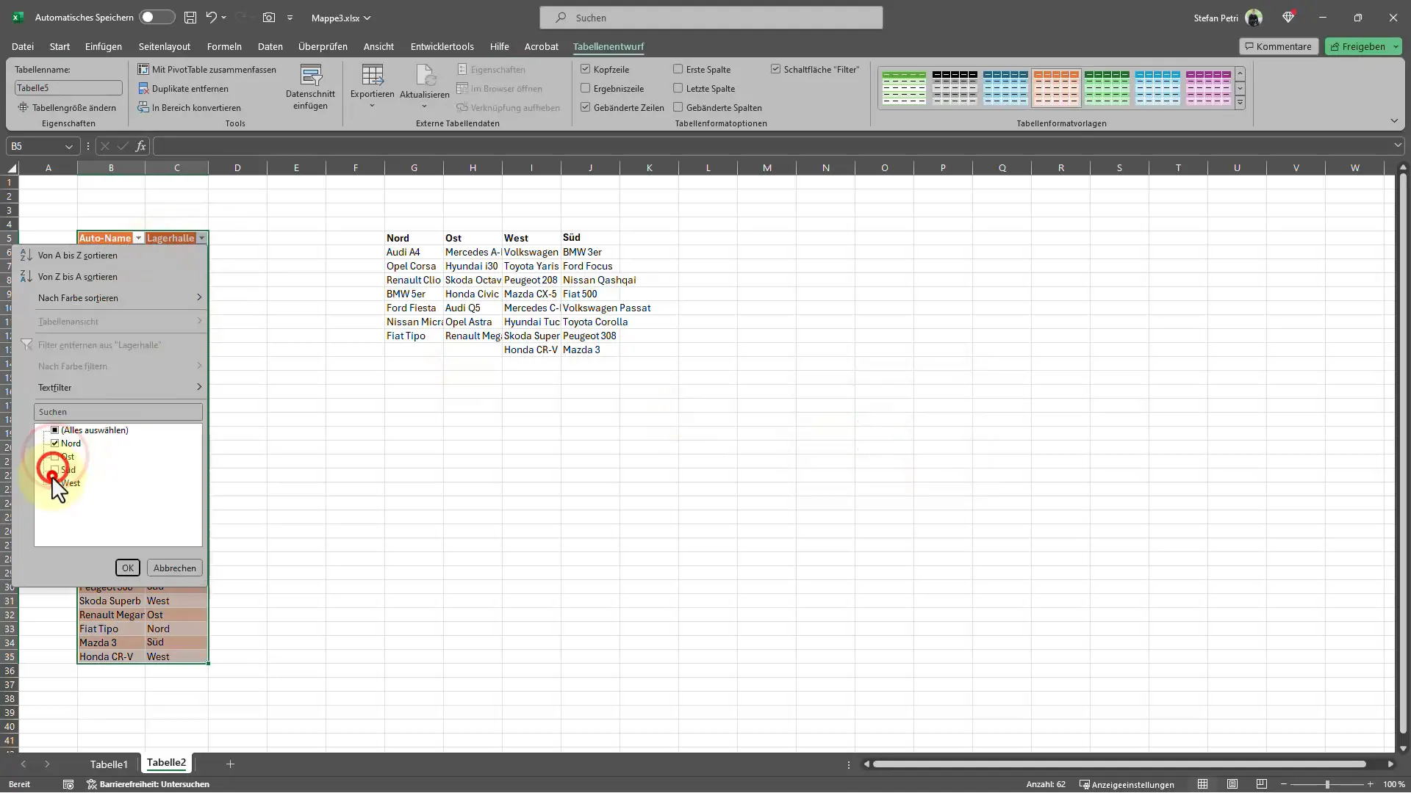The height and width of the screenshot is (793, 1411).
Task: Enable Ergebniszeile checkbox
Action: click(585, 88)
